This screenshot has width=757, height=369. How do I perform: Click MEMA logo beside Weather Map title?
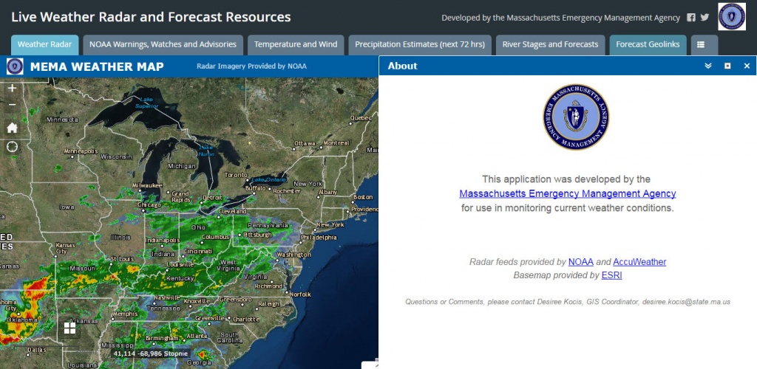click(15, 66)
